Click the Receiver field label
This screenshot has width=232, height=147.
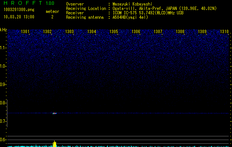click(75, 13)
